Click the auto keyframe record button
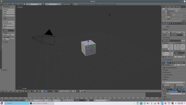186x105 pixels. (x=88, y=100)
